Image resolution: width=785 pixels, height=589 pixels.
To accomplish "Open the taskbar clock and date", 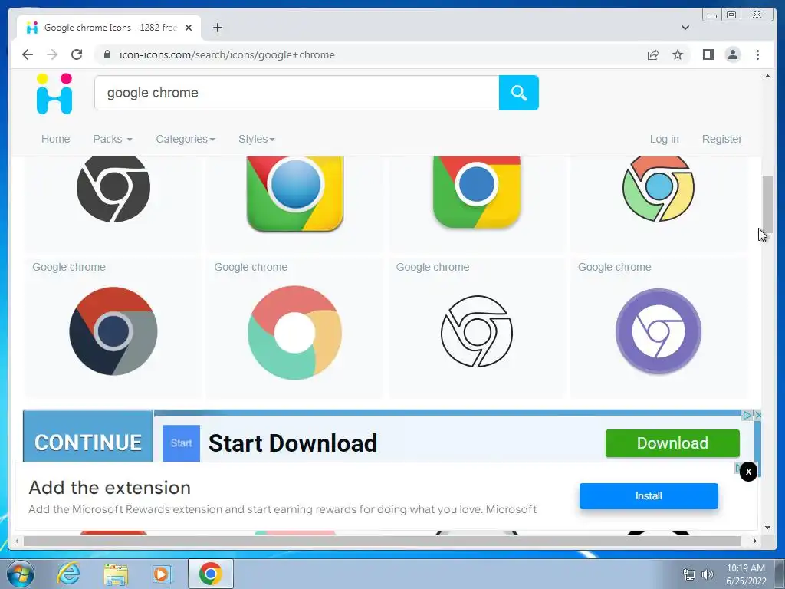I will pos(746,574).
